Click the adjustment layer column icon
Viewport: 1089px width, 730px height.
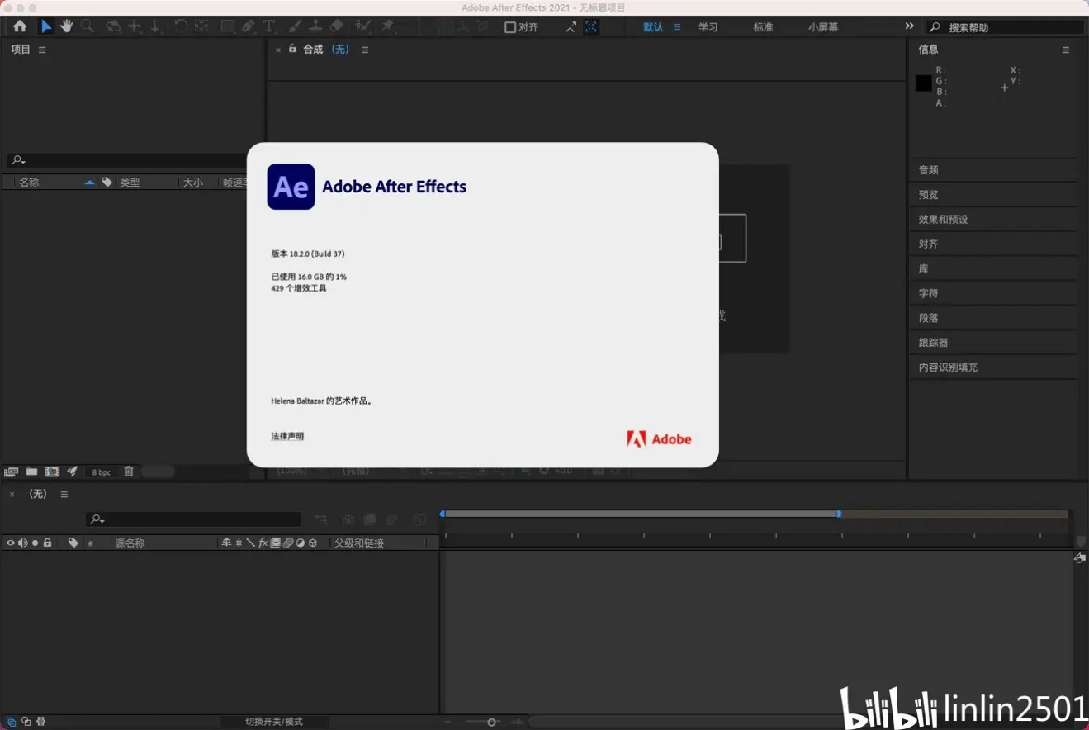pos(301,543)
